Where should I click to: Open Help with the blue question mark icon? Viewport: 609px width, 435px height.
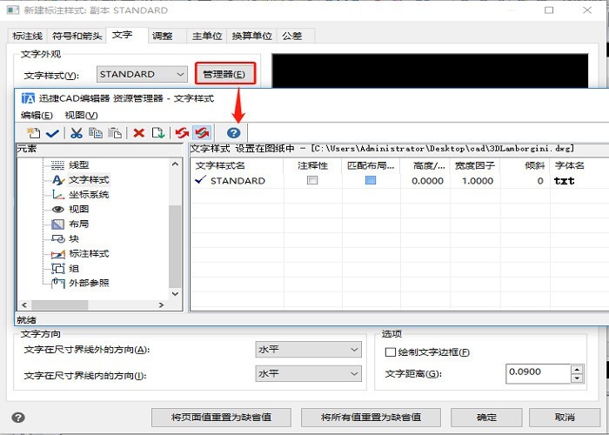click(x=234, y=133)
